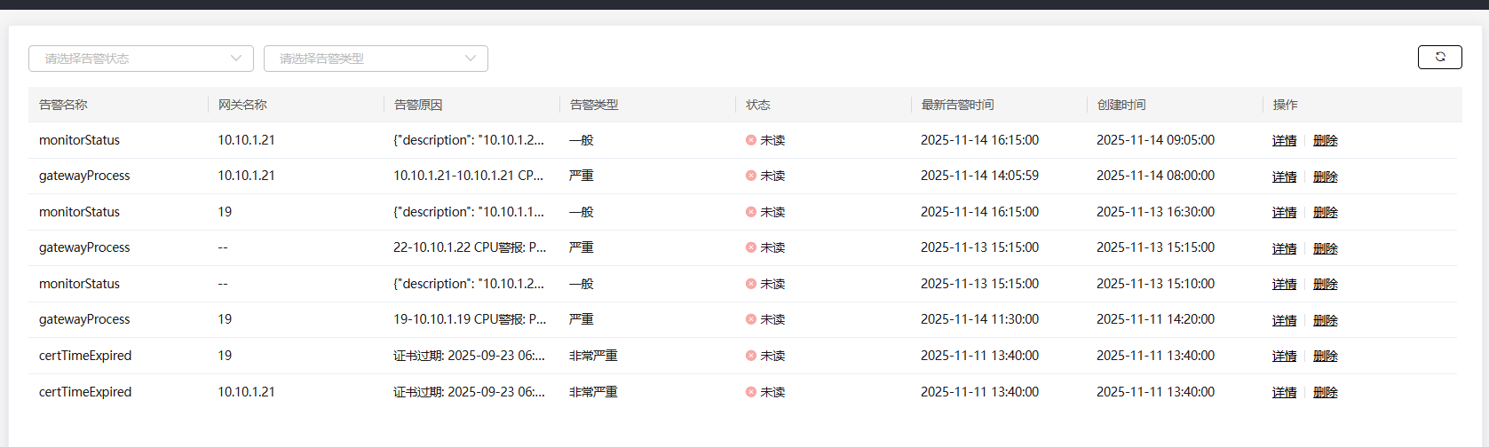Click unread status icon for monitorStatus 10.10.1.21 row
Viewport: 1489px width, 447px height.
tap(751, 140)
